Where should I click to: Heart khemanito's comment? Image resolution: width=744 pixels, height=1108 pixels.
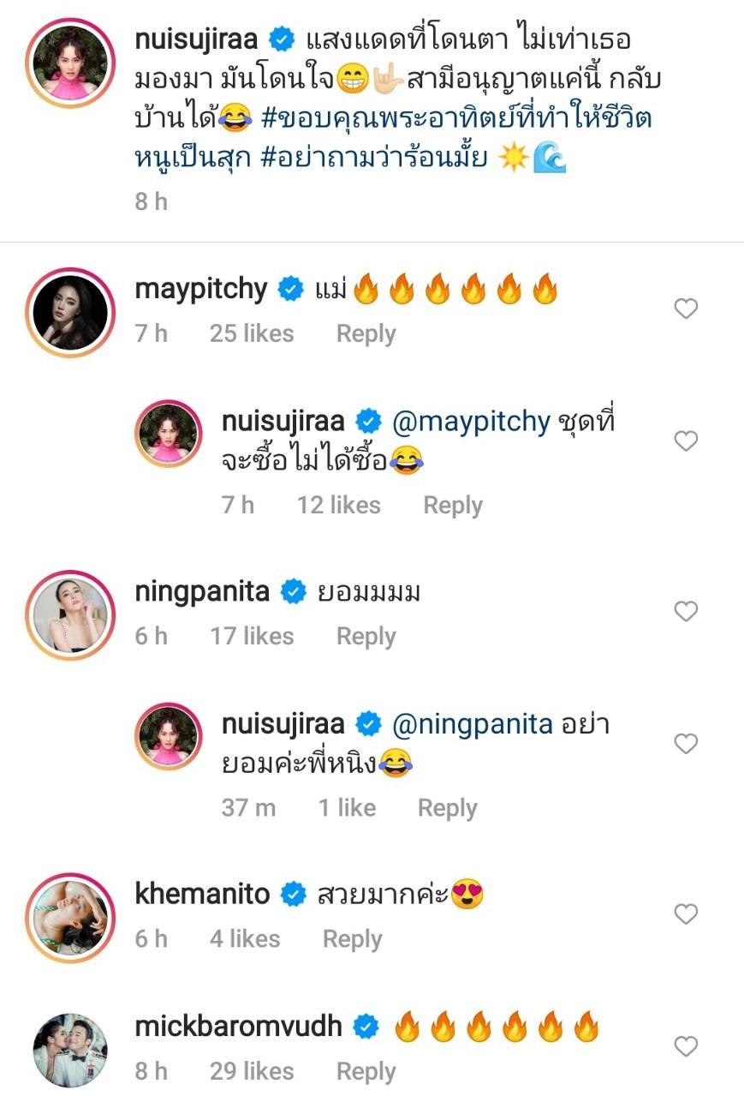pyautogui.click(x=686, y=914)
